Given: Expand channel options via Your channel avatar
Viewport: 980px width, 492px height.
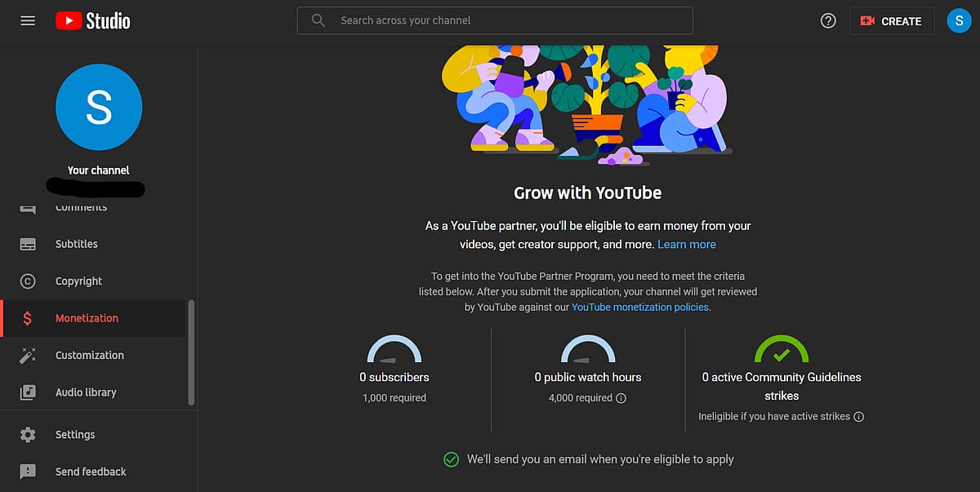Looking at the screenshot, I should pyautogui.click(x=98, y=107).
